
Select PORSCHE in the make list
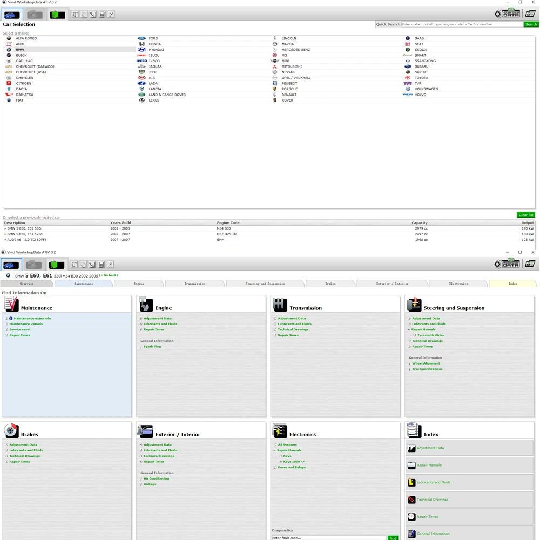[x=289, y=89]
